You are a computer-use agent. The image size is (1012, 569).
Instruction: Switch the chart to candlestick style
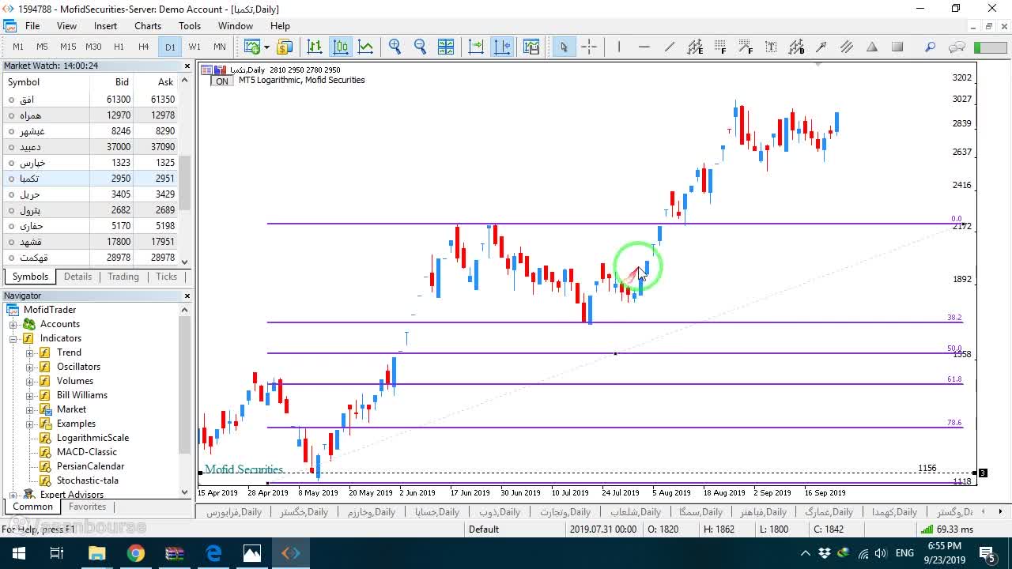[341, 47]
